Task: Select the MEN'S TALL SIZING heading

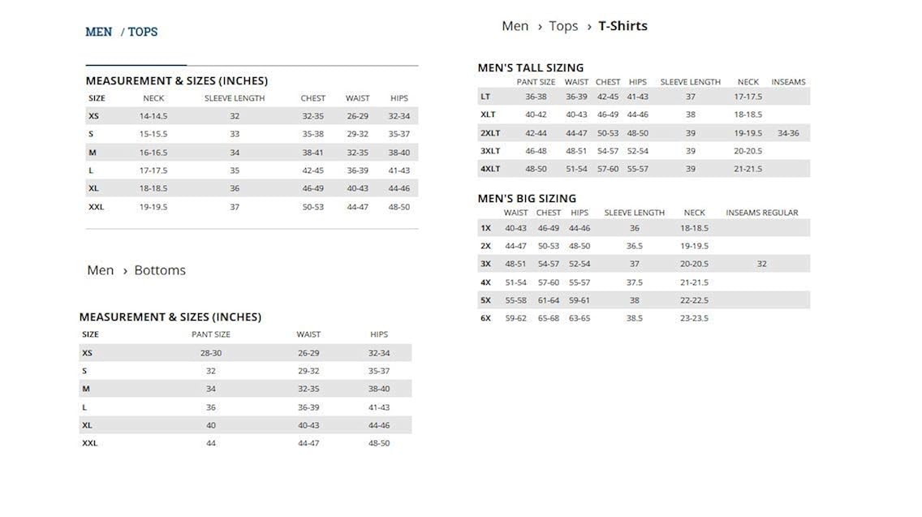Action: tap(530, 67)
